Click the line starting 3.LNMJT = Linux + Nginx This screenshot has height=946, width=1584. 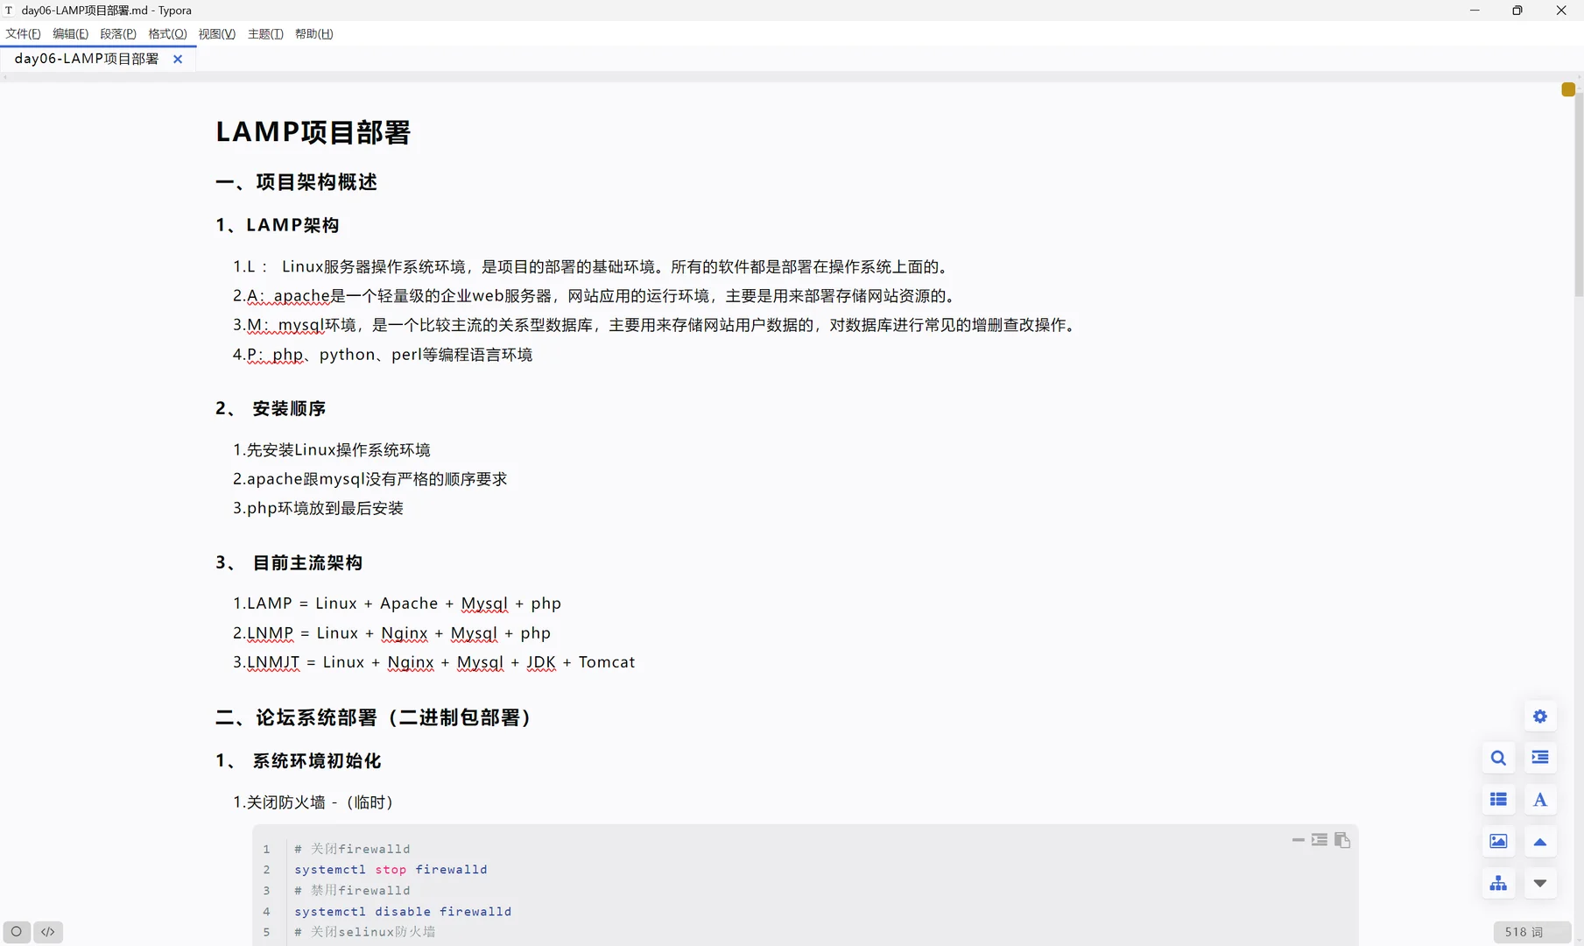(434, 662)
